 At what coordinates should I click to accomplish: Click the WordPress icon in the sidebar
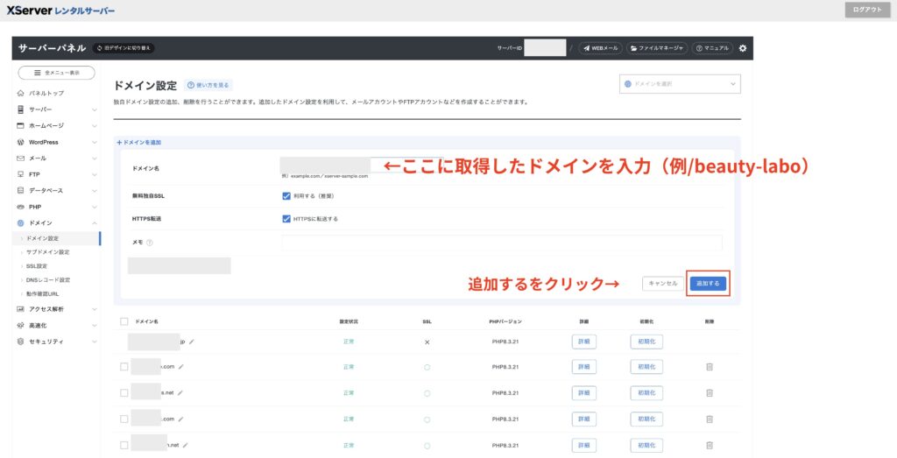click(20, 142)
